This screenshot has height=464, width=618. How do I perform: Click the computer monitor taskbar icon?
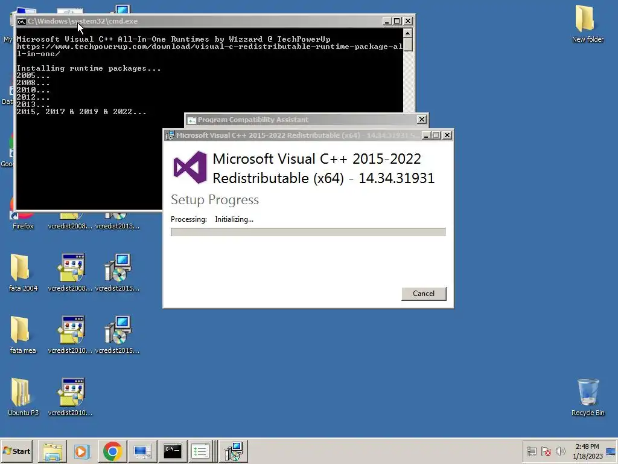tap(142, 451)
